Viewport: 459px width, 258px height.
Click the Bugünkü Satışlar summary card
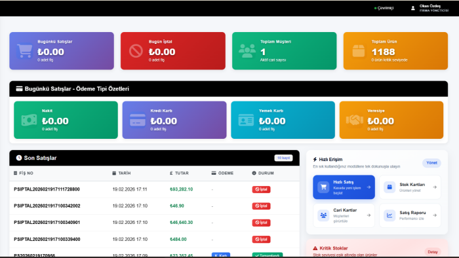click(62, 51)
